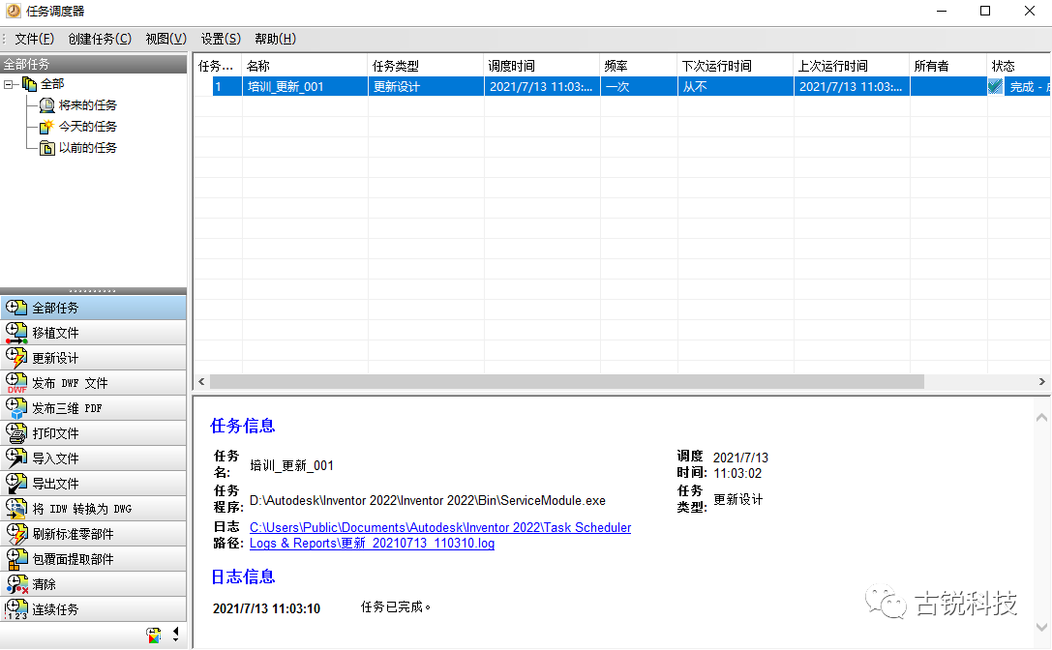Viewport: 1052px width, 650px height.
Task: Select the 导入文件 sidebar button
Action: 93,458
